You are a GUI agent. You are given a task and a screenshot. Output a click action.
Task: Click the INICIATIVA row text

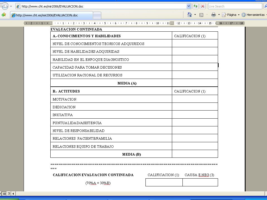[x=63, y=115]
